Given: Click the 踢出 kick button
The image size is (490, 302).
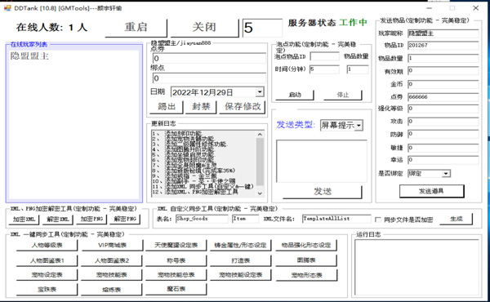Looking at the screenshot, I should point(167,107).
